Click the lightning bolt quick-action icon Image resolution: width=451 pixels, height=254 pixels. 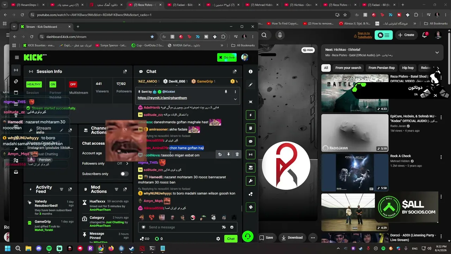coord(251,115)
